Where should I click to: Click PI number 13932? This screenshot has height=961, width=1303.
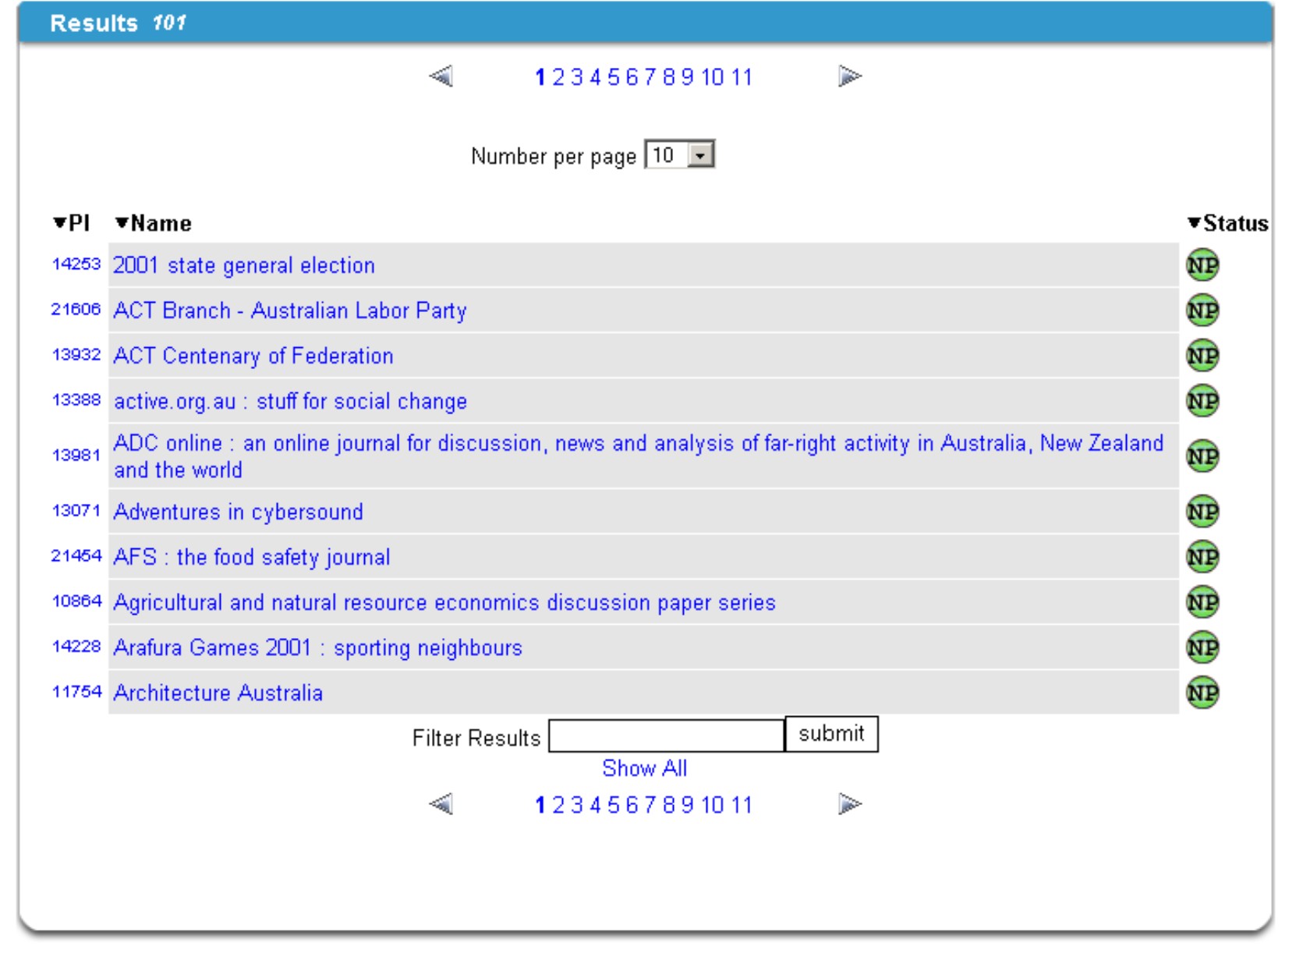tap(76, 355)
